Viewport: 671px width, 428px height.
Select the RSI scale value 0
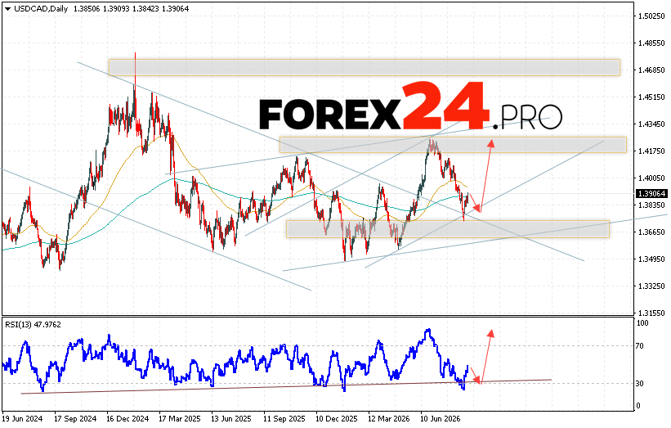click(638, 406)
